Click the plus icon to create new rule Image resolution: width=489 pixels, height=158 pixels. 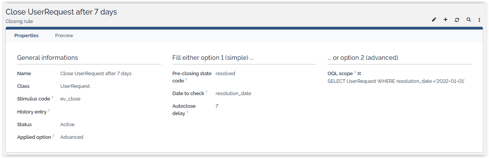(x=445, y=20)
